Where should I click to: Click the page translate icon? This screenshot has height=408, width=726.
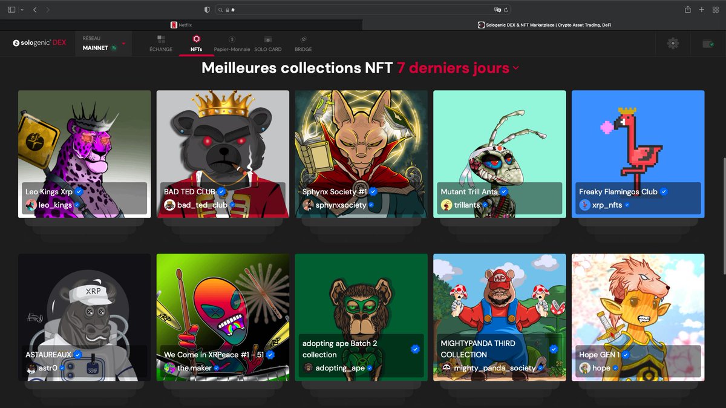tap(497, 10)
